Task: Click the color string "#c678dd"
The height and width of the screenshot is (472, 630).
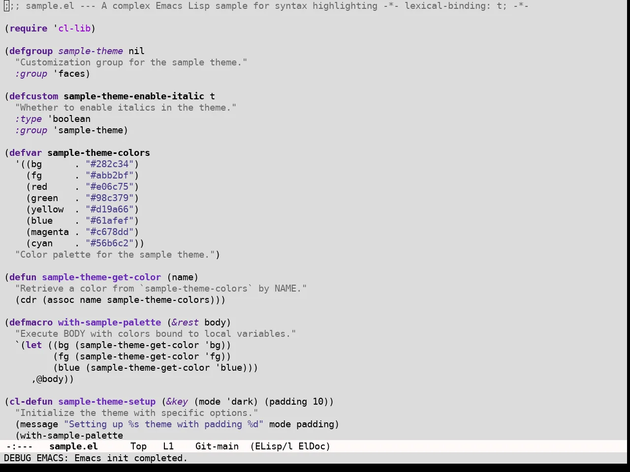Action: [110, 232]
